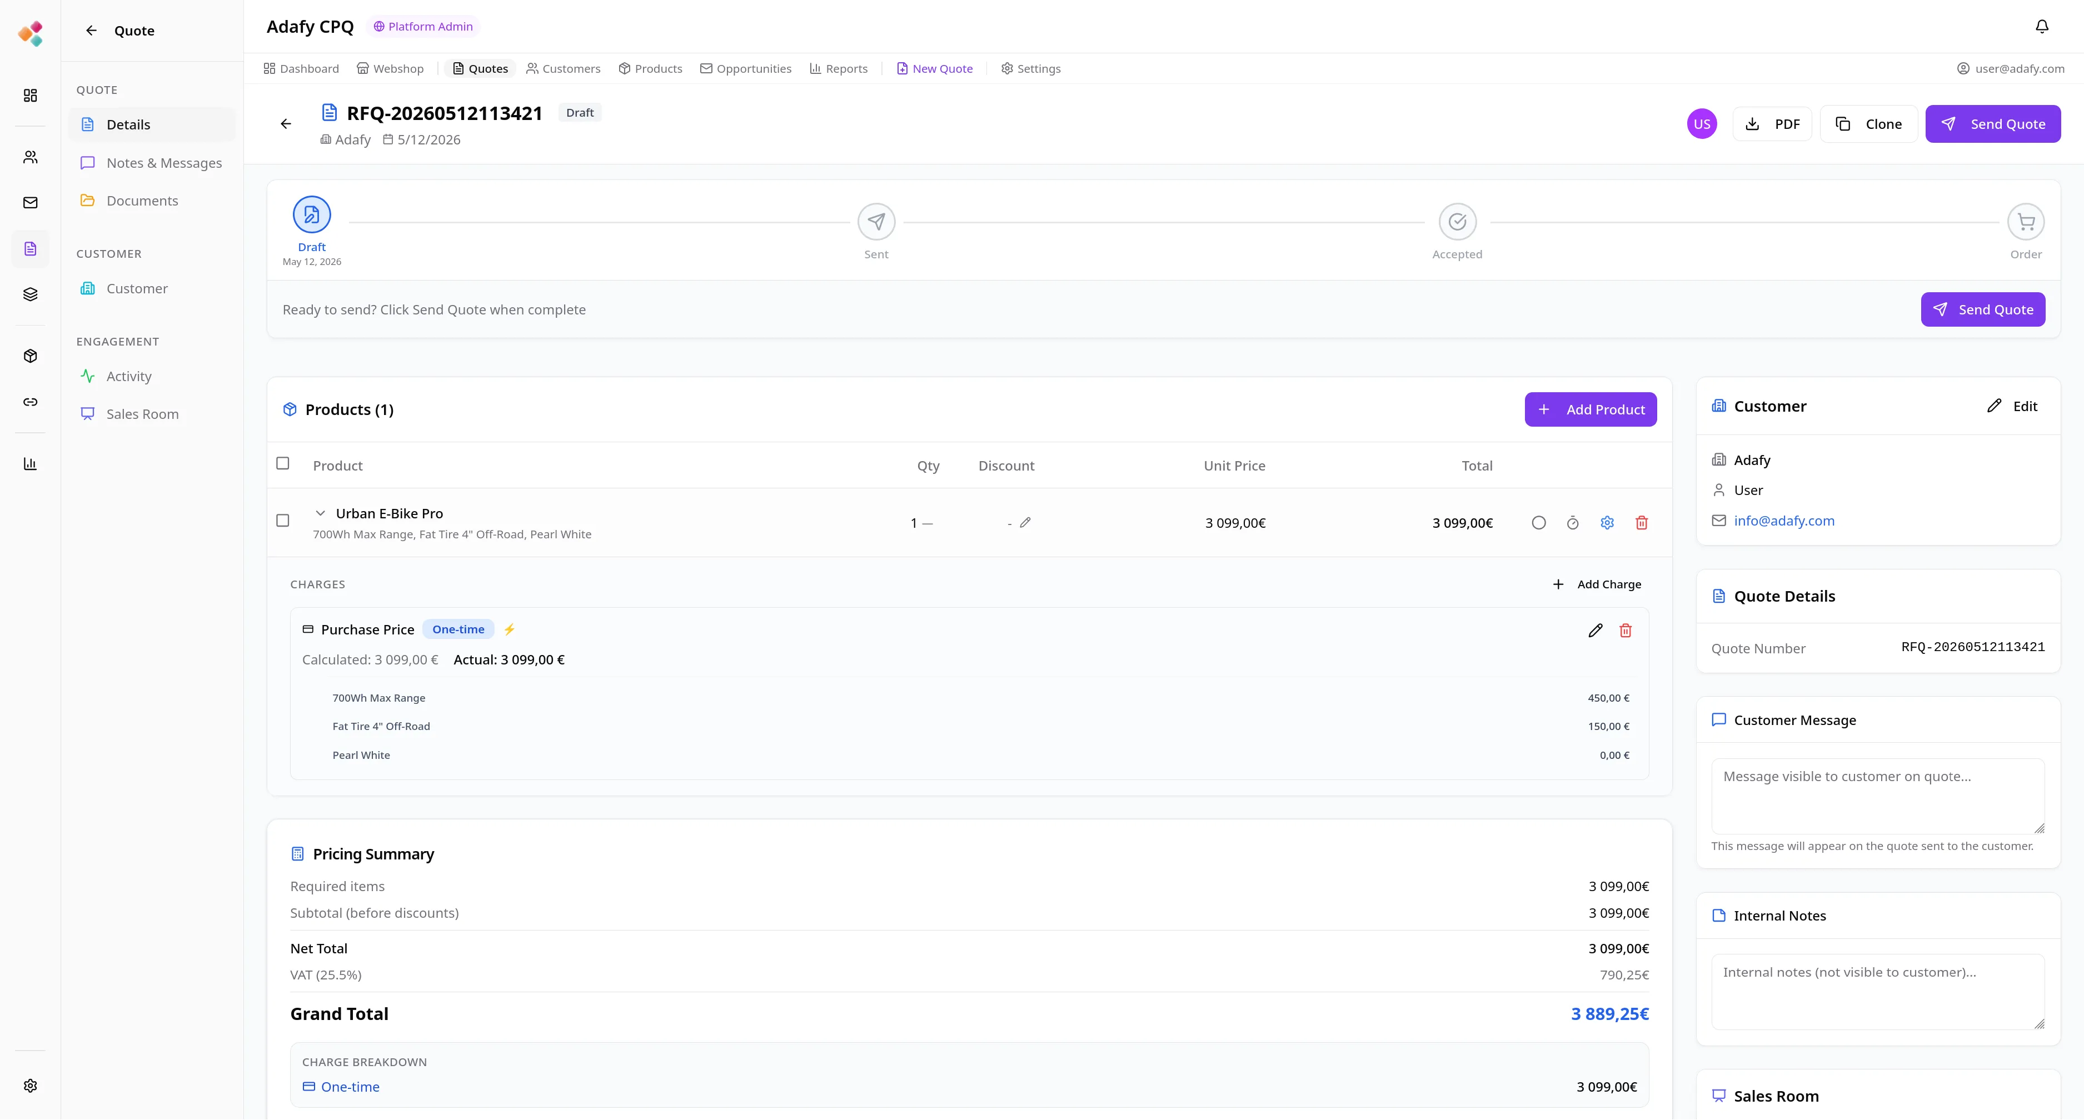
Task: Open configure gear on Urban E-Bike Pro row
Action: point(1607,523)
